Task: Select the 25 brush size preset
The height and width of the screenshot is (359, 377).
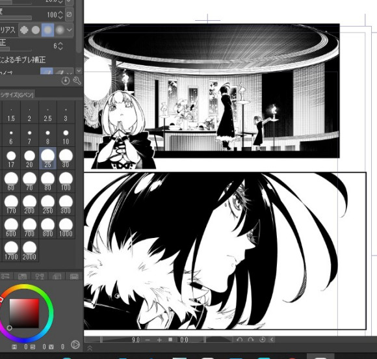Action: (x=47, y=159)
